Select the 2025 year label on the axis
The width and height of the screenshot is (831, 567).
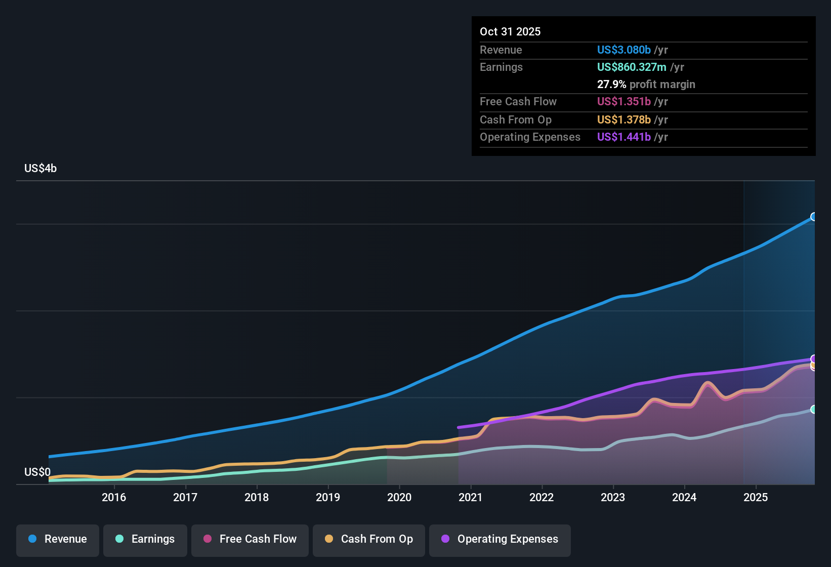click(756, 497)
